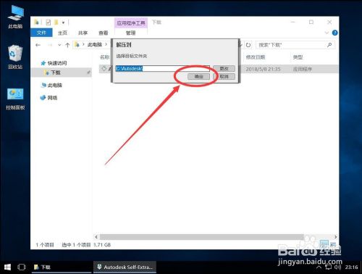This screenshot has width=362, height=274.
Task: Click the Explorer back arrow
Action: pyautogui.click(x=38, y=45)
